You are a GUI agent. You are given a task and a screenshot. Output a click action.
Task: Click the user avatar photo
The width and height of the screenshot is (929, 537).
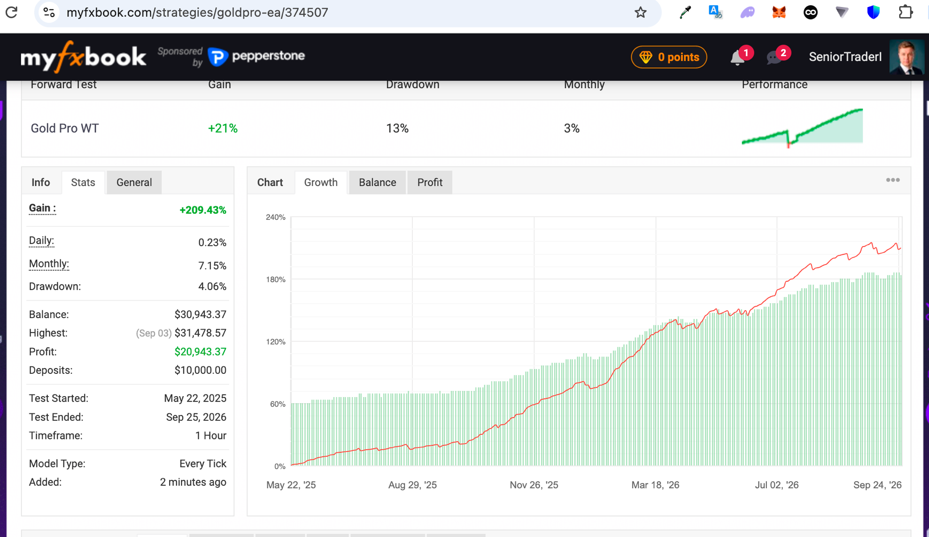tap(907, 57)
